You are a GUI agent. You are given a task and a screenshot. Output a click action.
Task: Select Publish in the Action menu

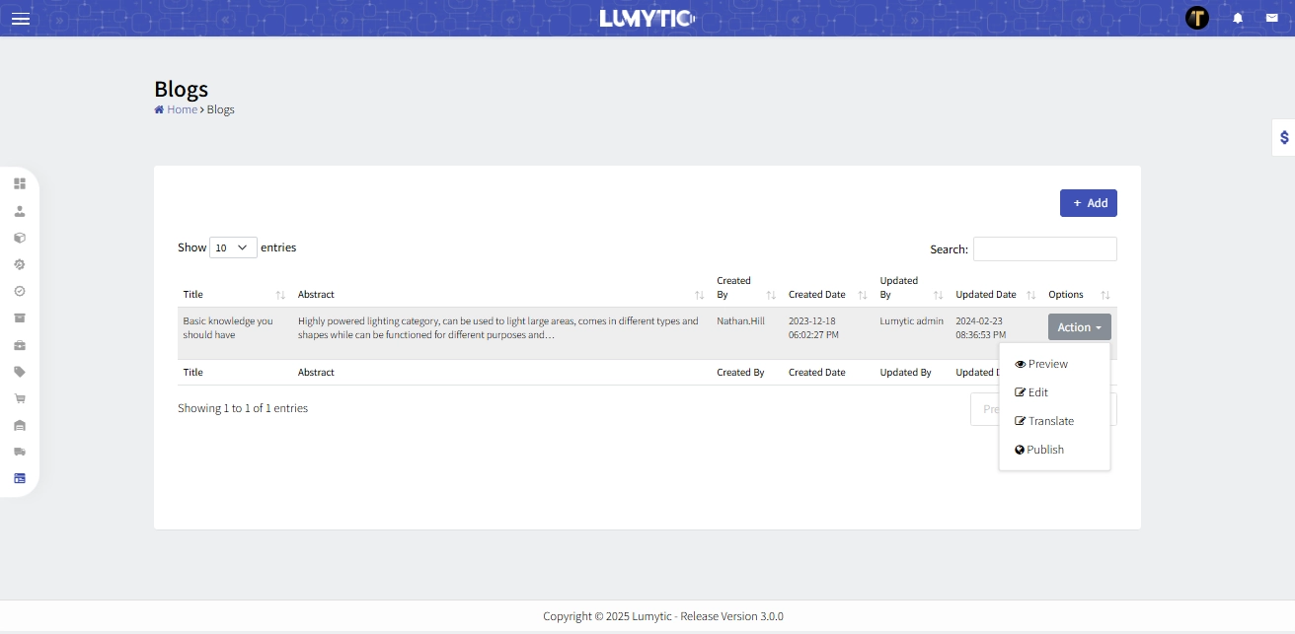[1044, 450]
